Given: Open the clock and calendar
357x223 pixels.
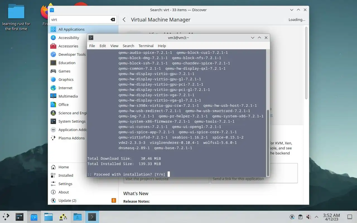Looking at the screenshot, I should pos(331,217).
